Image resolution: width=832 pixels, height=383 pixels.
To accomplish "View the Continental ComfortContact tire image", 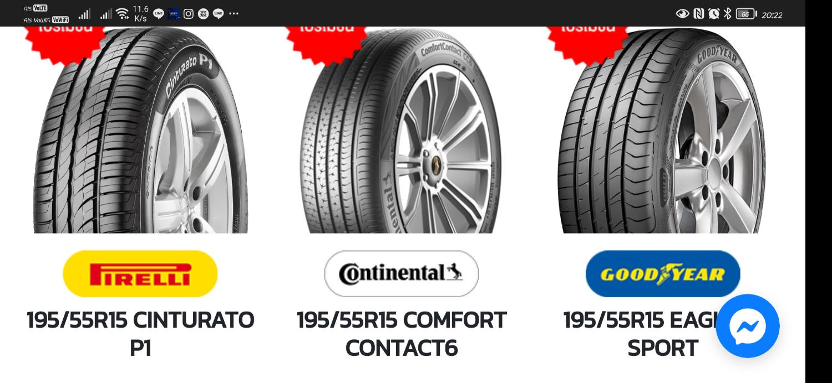I will coord(402,130).
